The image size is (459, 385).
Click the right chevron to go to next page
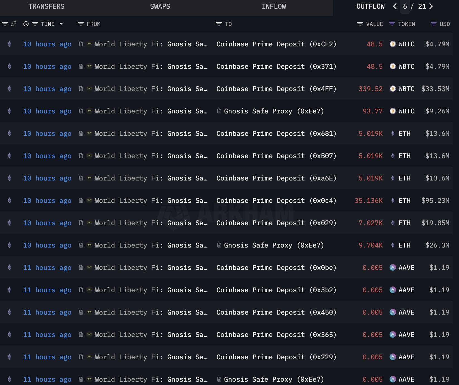pyautogui.click(x=431, y=6)
